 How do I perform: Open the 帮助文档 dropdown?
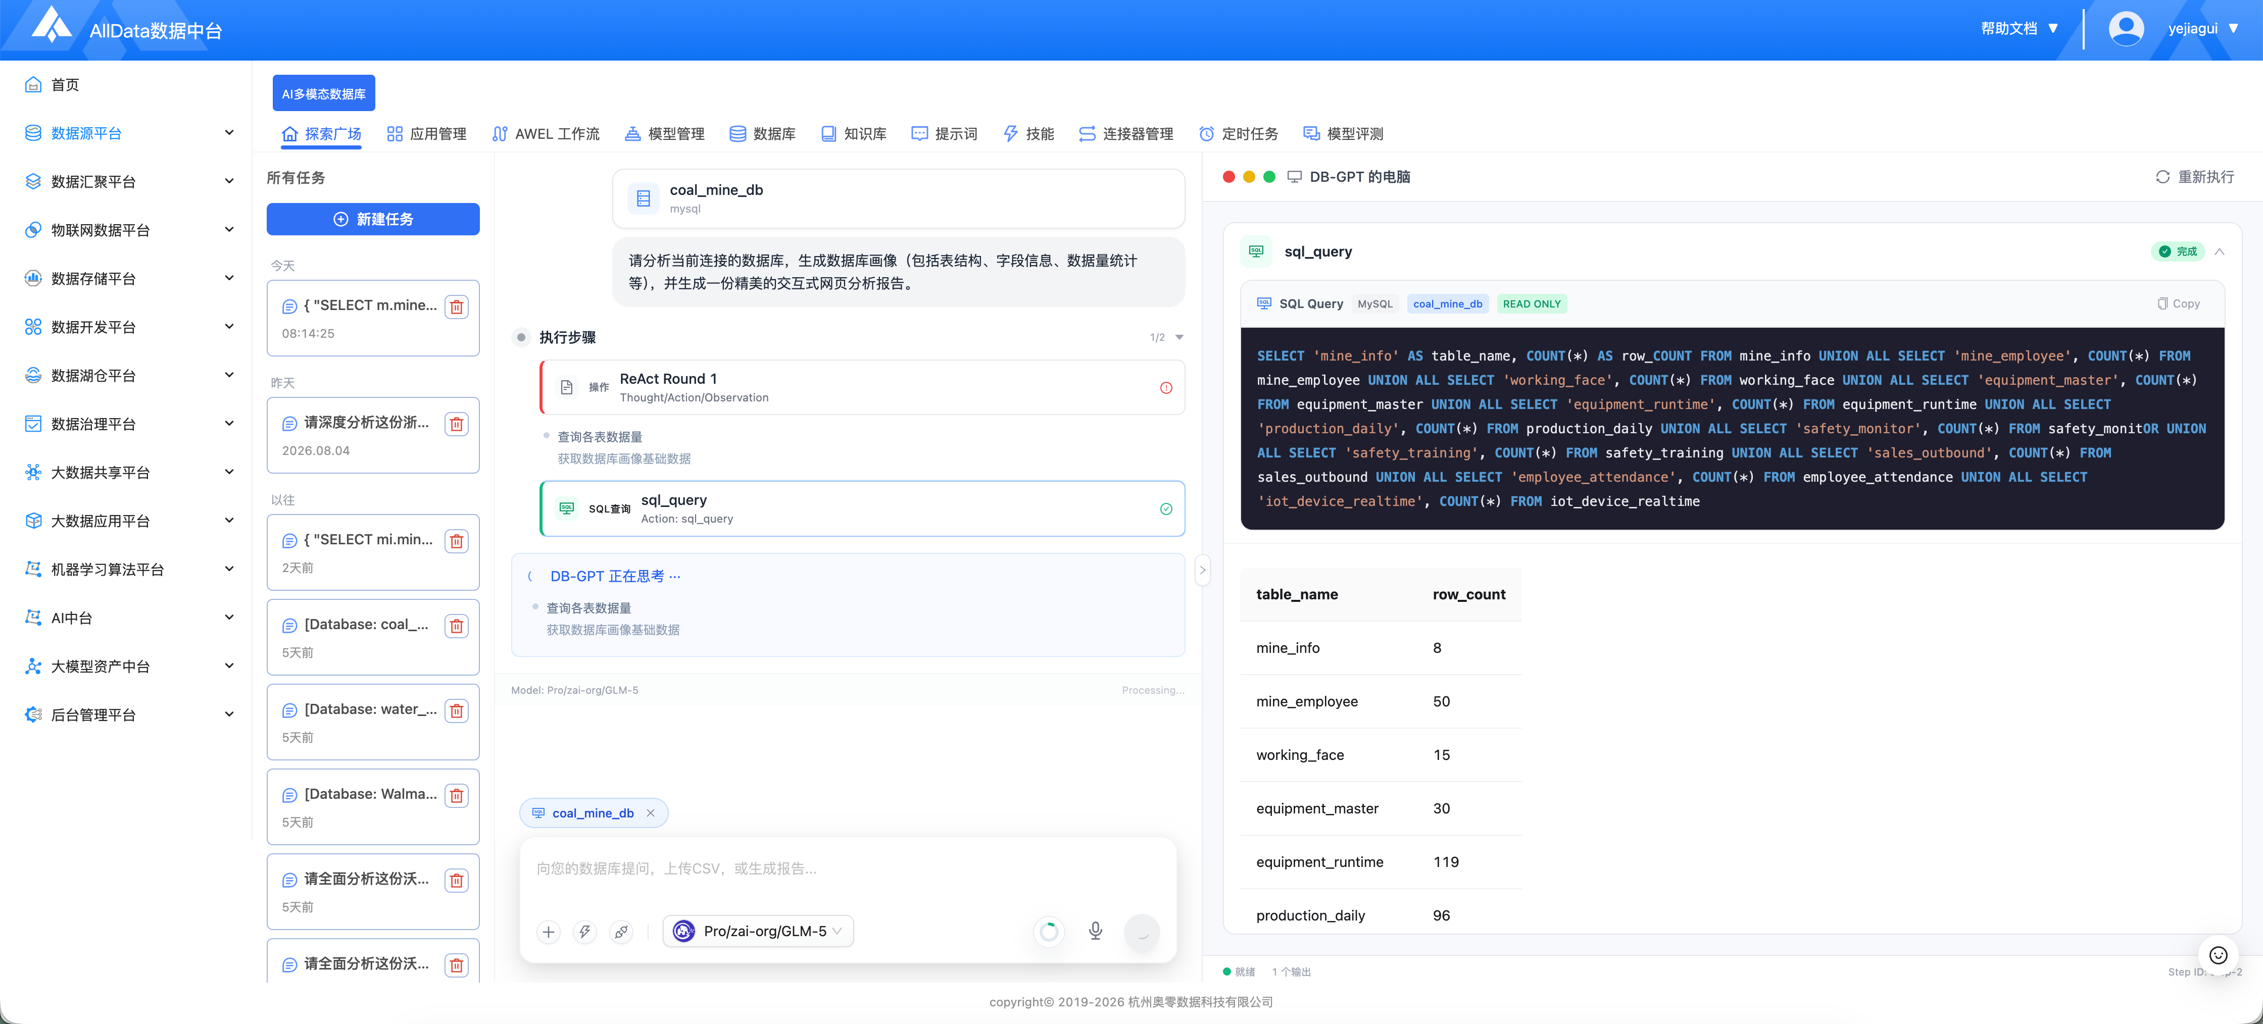(2019, 29)
